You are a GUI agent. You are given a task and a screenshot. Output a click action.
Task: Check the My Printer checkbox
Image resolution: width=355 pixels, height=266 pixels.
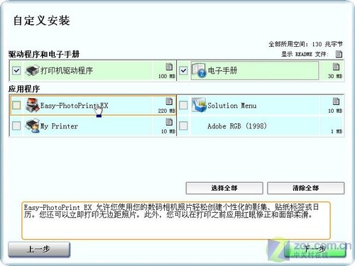coord(16,126)
